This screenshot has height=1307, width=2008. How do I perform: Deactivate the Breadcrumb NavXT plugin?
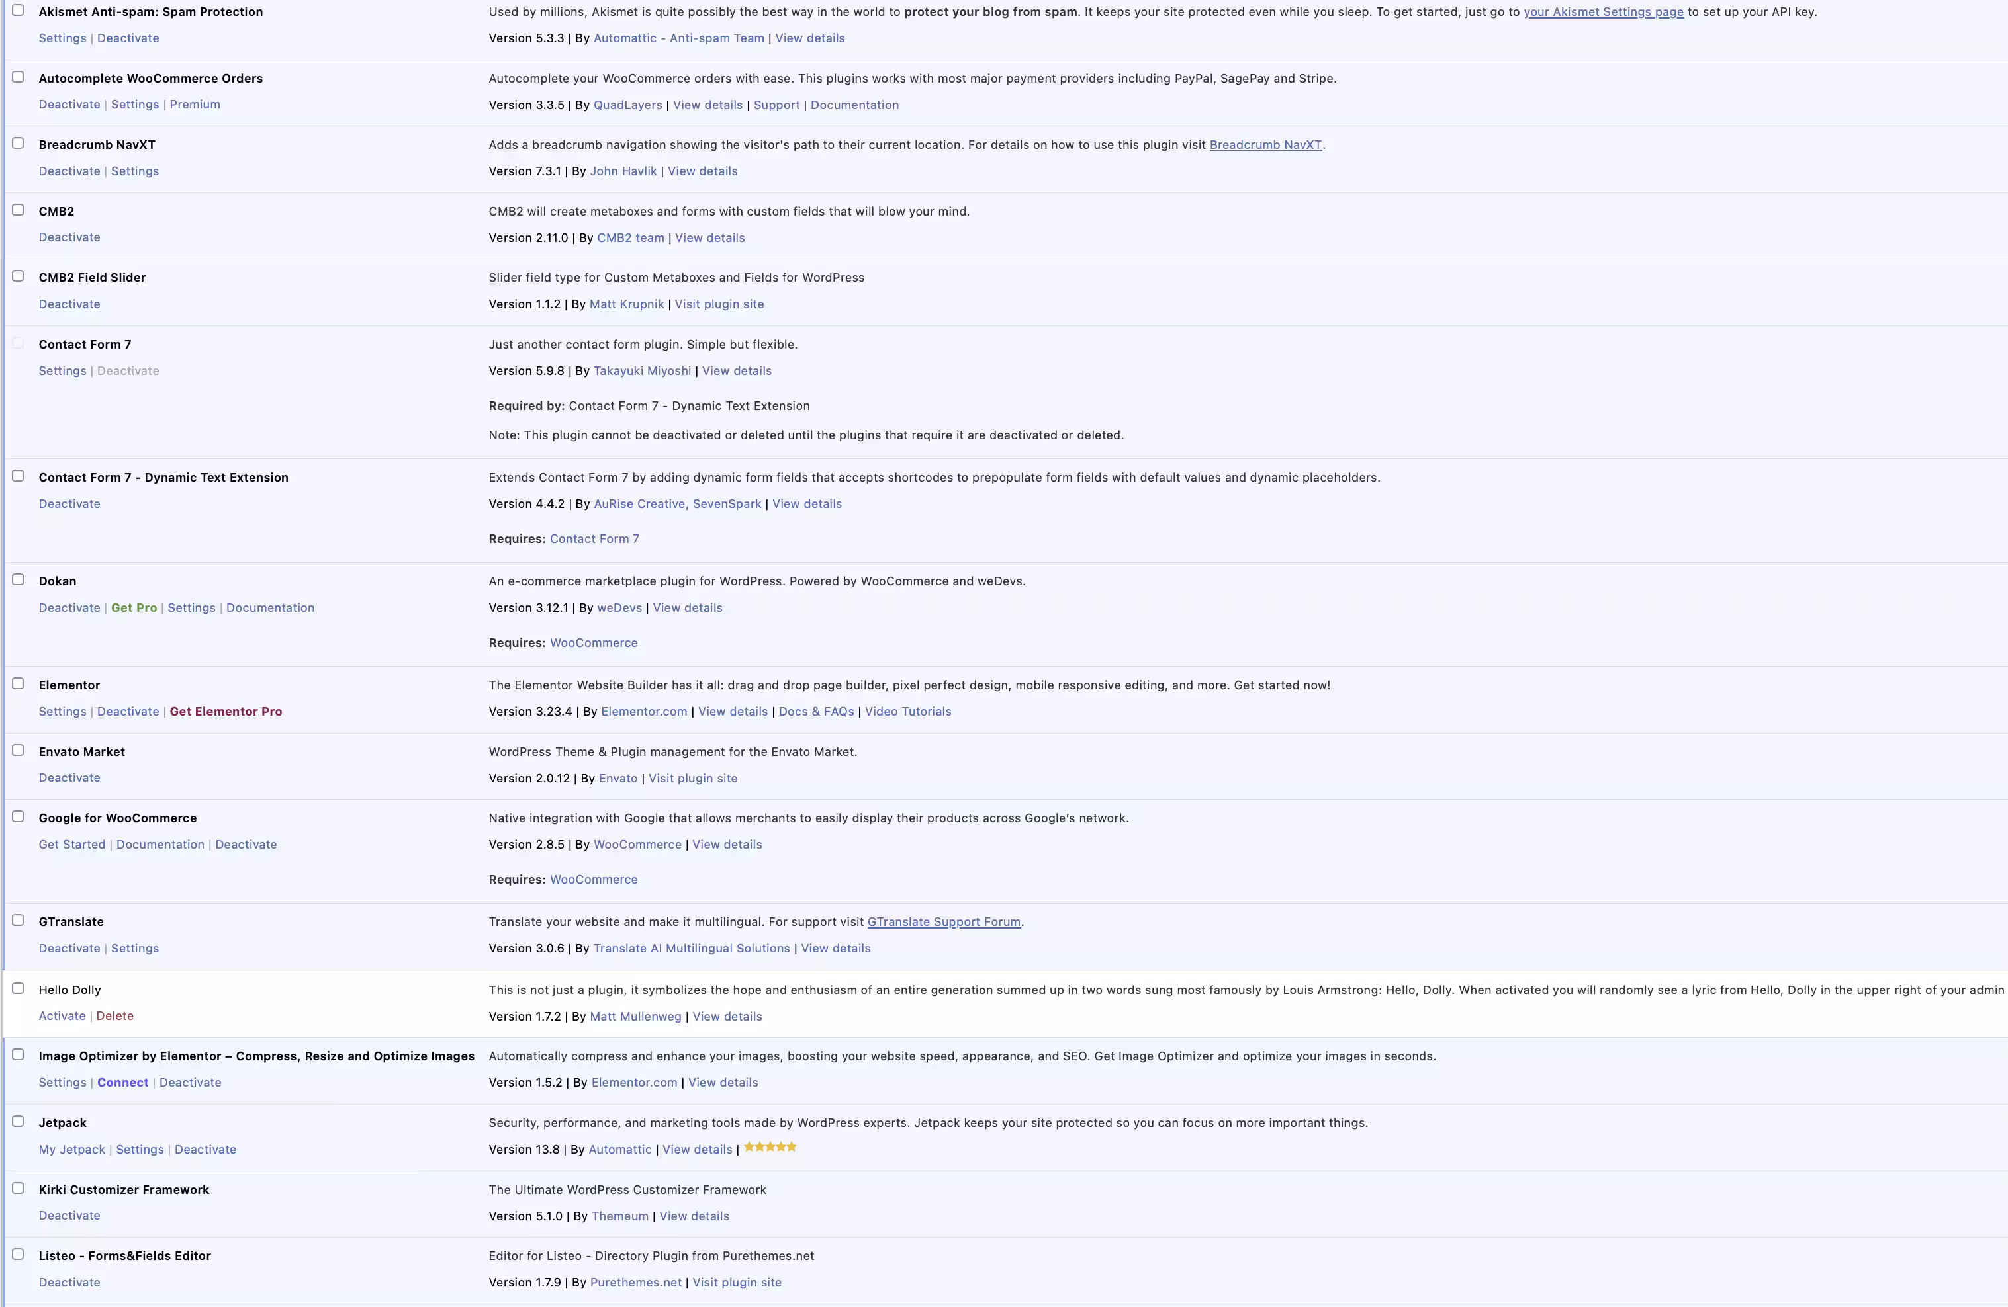69,171
